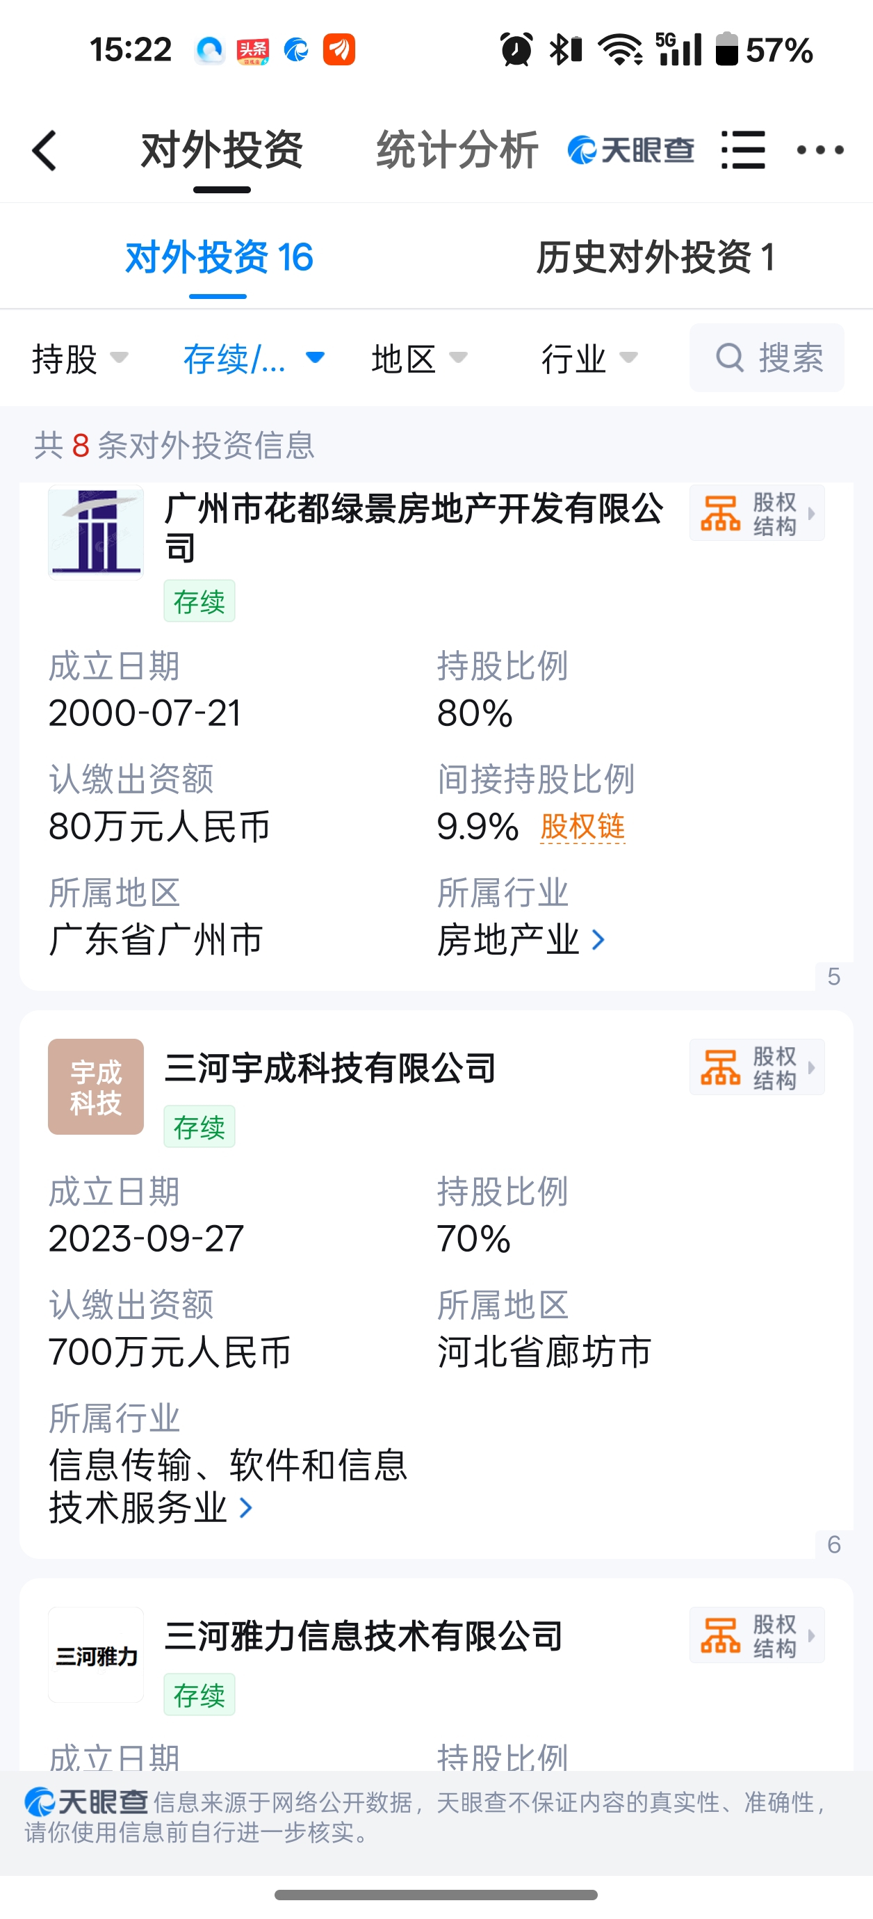This screenshot has width=873, height=1919.
Task: Expand the 持股 filter dropdown
Action: point(81,358)
